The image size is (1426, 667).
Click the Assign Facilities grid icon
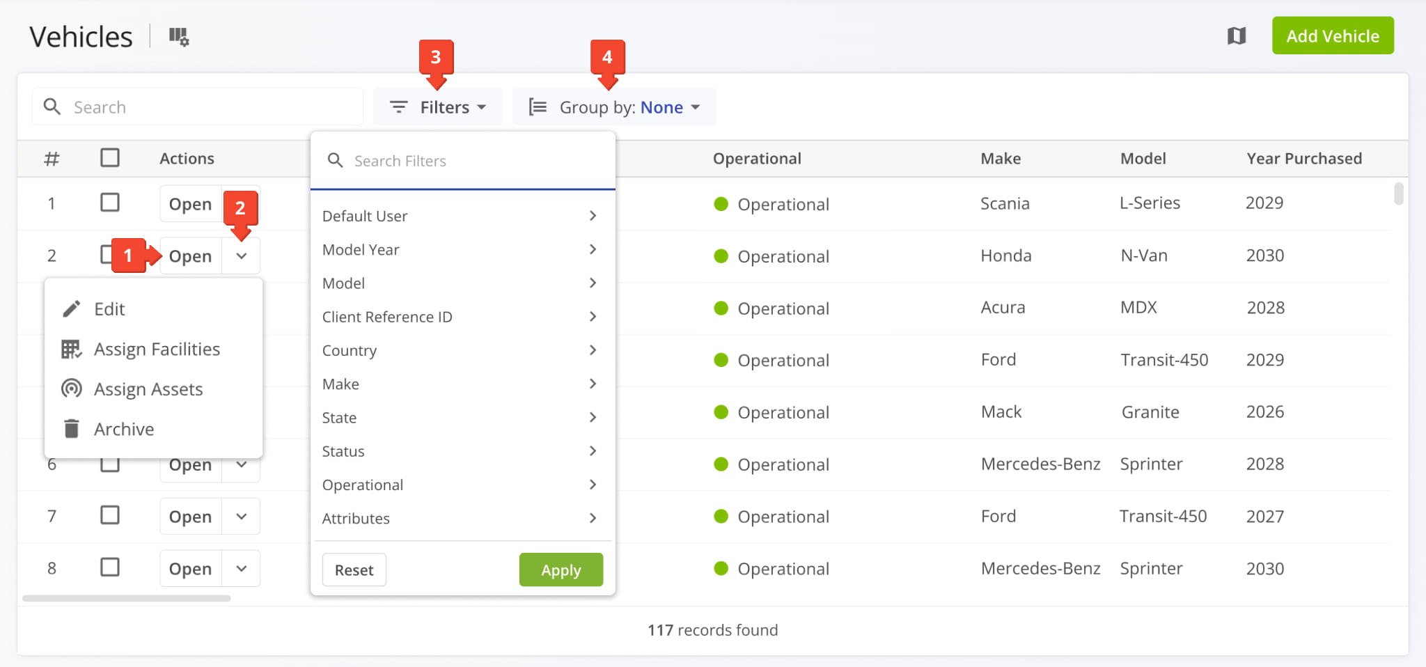[72, 349]
